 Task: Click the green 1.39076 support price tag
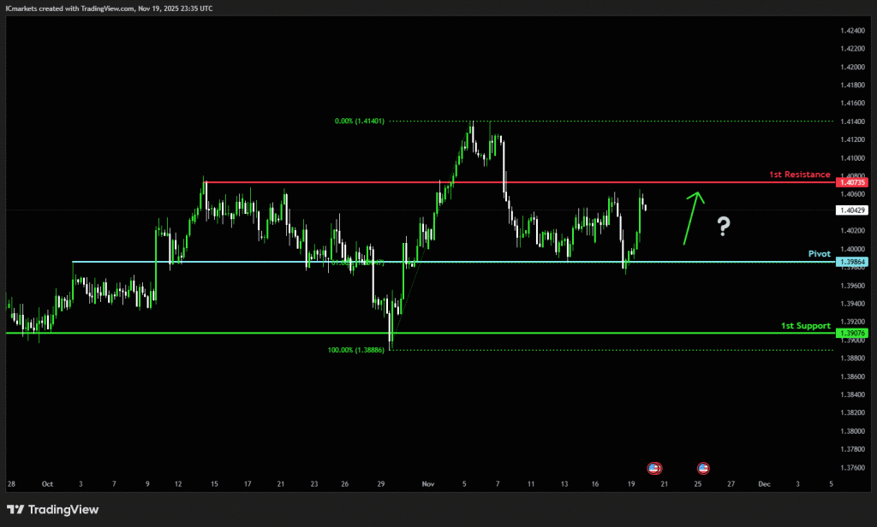(x=853, y=333)
